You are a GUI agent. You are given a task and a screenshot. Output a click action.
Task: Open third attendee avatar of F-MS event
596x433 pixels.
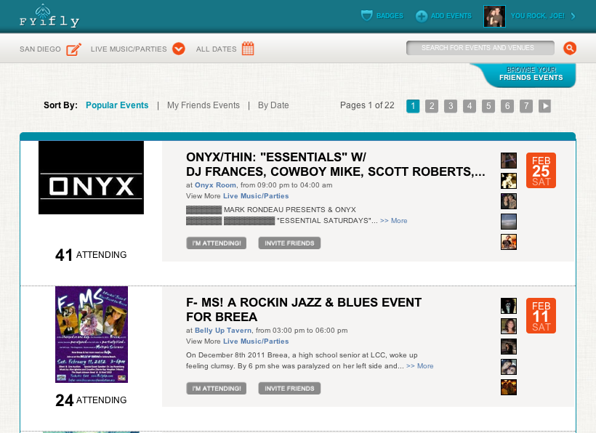click(509, 347)
